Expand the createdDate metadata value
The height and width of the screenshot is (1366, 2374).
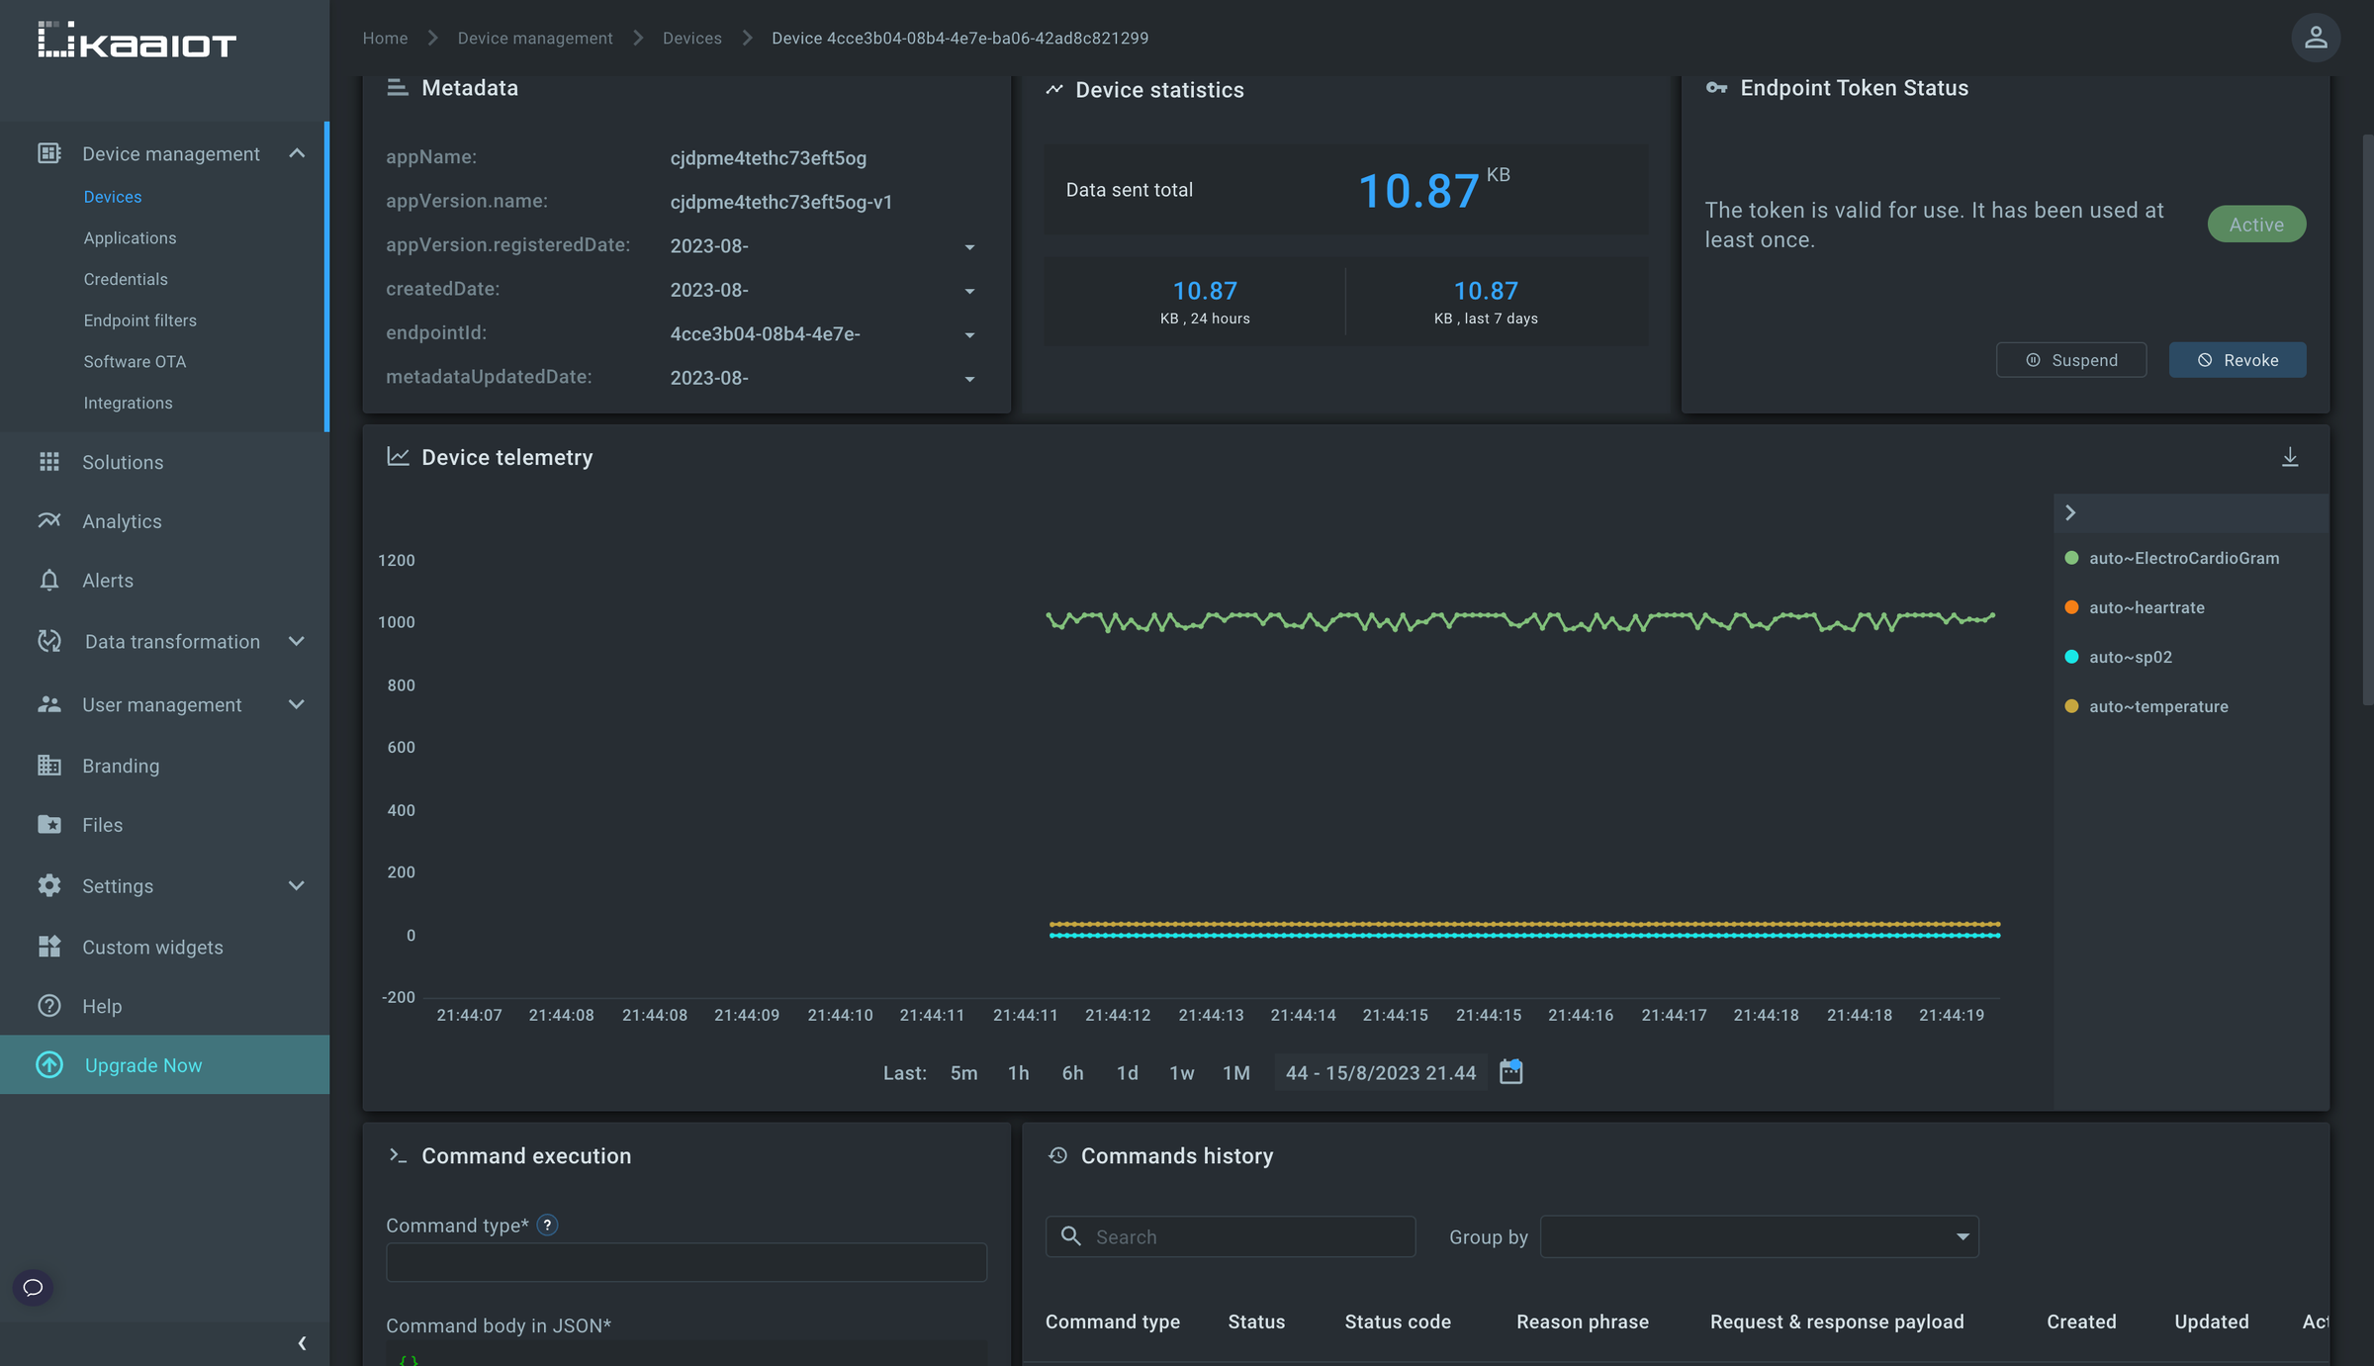(x=969, y=292)
